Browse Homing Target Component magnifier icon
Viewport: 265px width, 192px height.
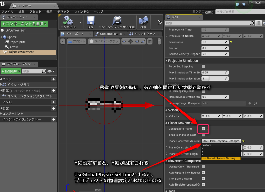256,103
